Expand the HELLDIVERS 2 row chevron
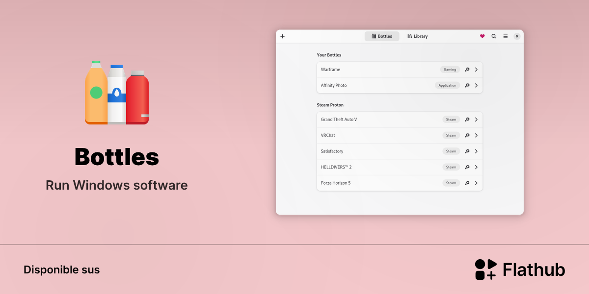589x294 pixels. (476, 167)
